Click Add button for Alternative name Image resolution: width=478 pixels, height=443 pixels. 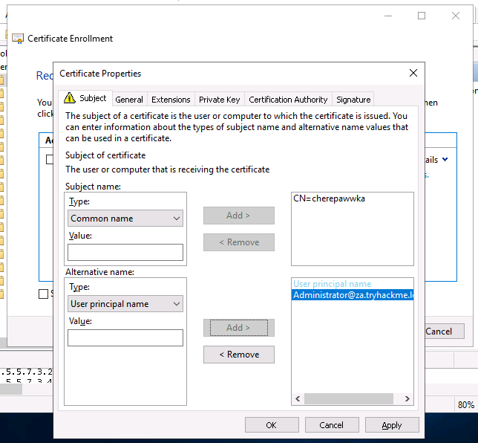(x=239, y=328)
